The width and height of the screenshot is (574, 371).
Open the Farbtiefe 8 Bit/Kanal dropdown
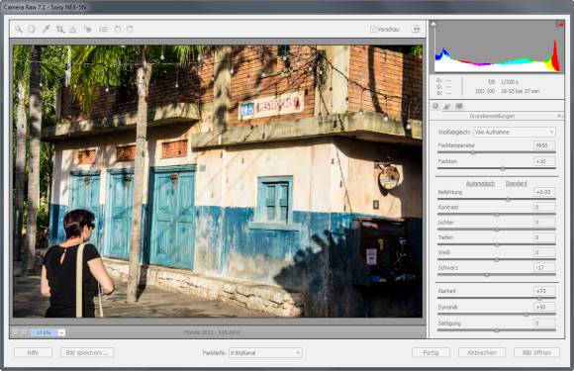(265, 353)
